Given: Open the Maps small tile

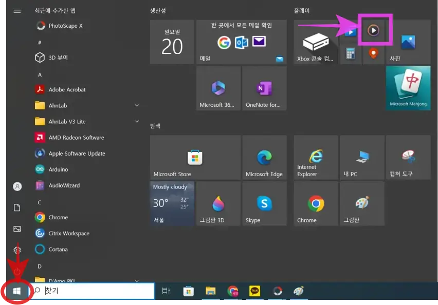Looking at the screenshot, I should [373, 53].
